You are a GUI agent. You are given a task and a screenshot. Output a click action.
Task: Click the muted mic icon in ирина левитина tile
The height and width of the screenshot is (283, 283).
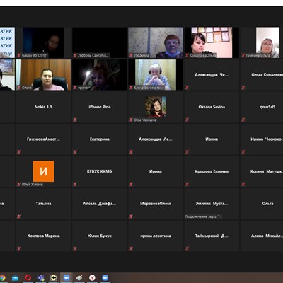[x=131, y=248]
